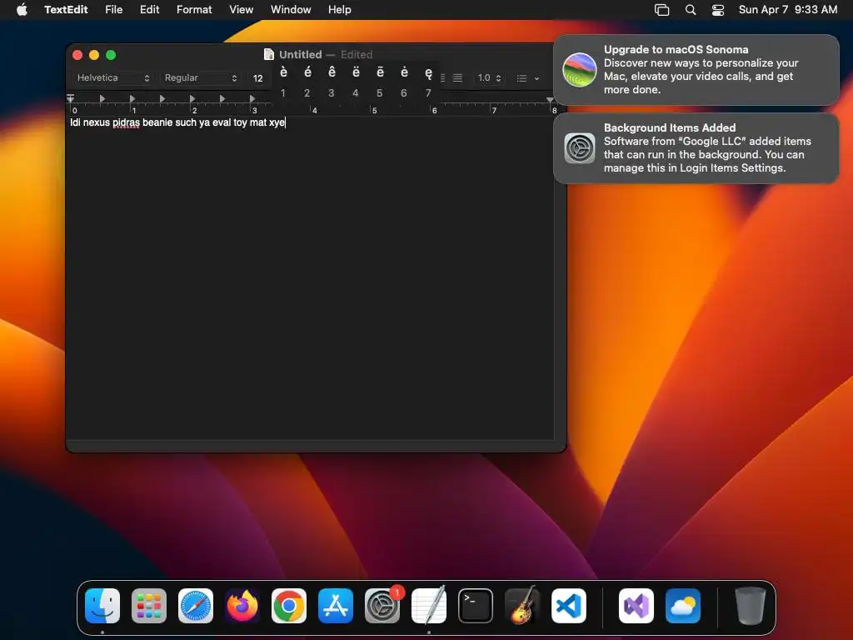Launch Safari from the Dock
This screenshot has height=640, width=853.
tap(196, 606)
